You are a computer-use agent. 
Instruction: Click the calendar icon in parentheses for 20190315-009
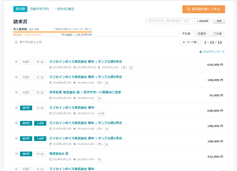click(x=99, y=129)
